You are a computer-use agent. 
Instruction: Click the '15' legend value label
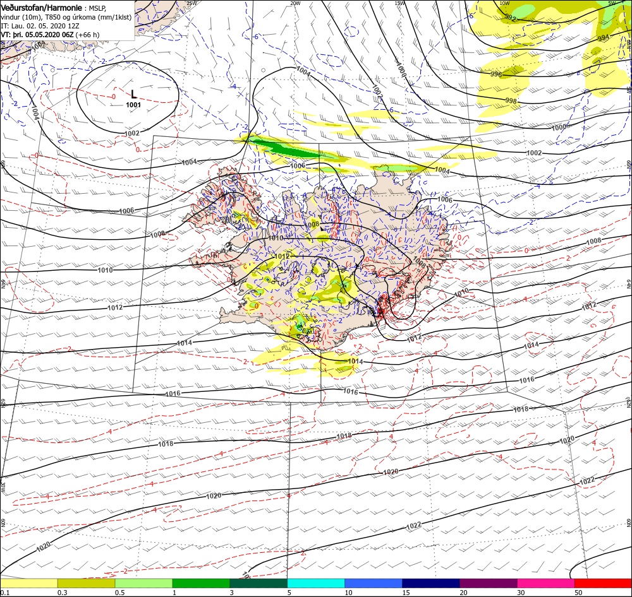406,593
